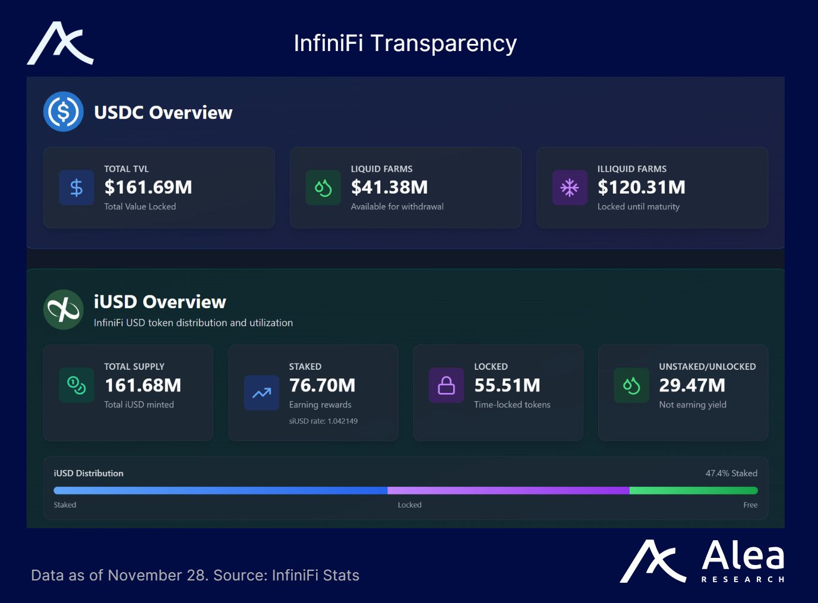This screenshot has height=603, width=818.
Task: Click the trending-up chart icon in Staked card
Action: pyautogui.click(x=261, y=393)
